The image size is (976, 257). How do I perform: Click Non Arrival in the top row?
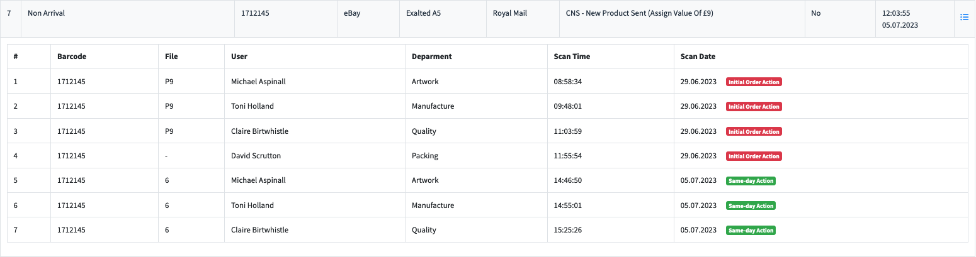tap(46, 13)
